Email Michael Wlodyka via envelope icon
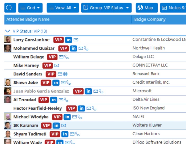 point(74,117)
